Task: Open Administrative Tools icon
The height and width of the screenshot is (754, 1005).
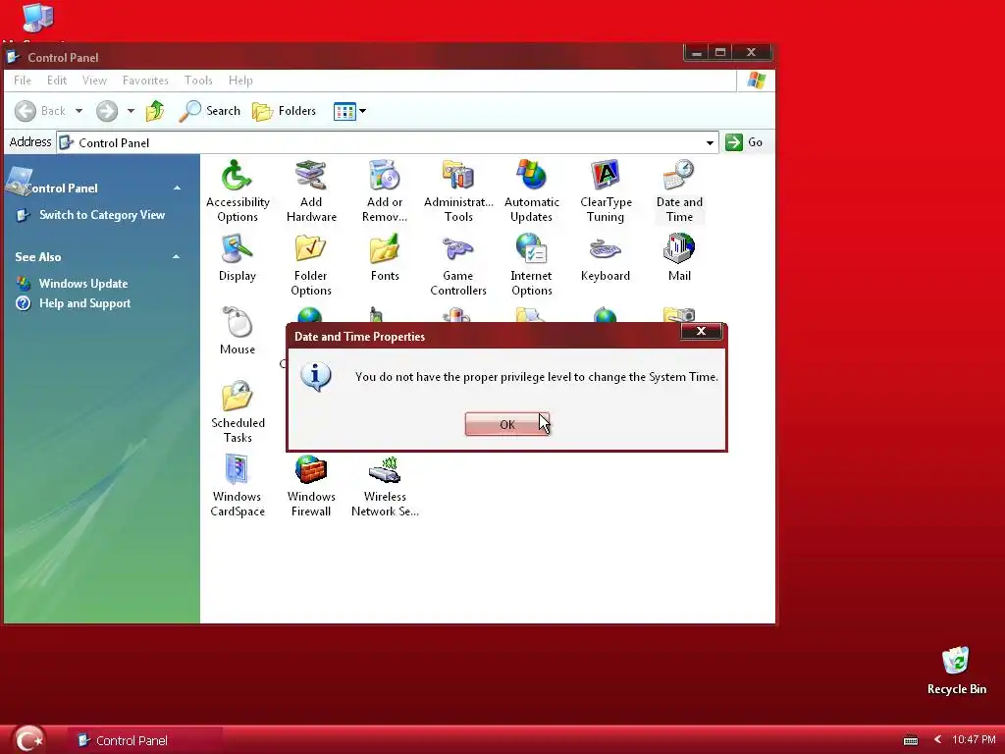Action: [x=458, y=190]
